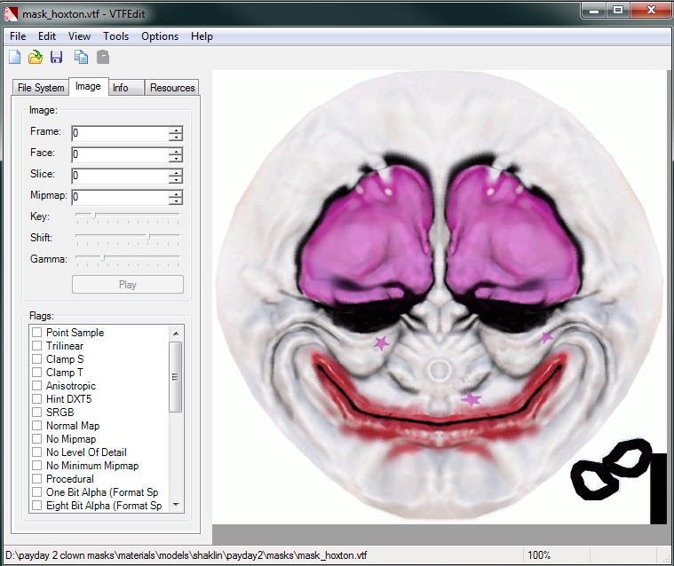Viewport: 674px width, 566px height.
Task: Enable the SRGB flag
Action: (x=37, y=413)
